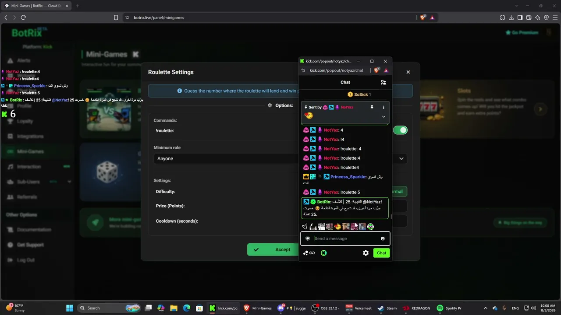Open a new browser tab

pyautogui.click(x=78, y=6)
